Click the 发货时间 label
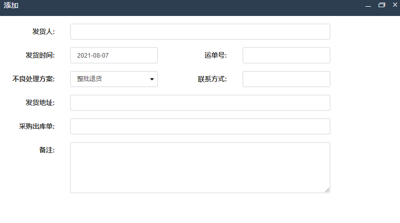 pyautogui.click(x=40, y=55)
